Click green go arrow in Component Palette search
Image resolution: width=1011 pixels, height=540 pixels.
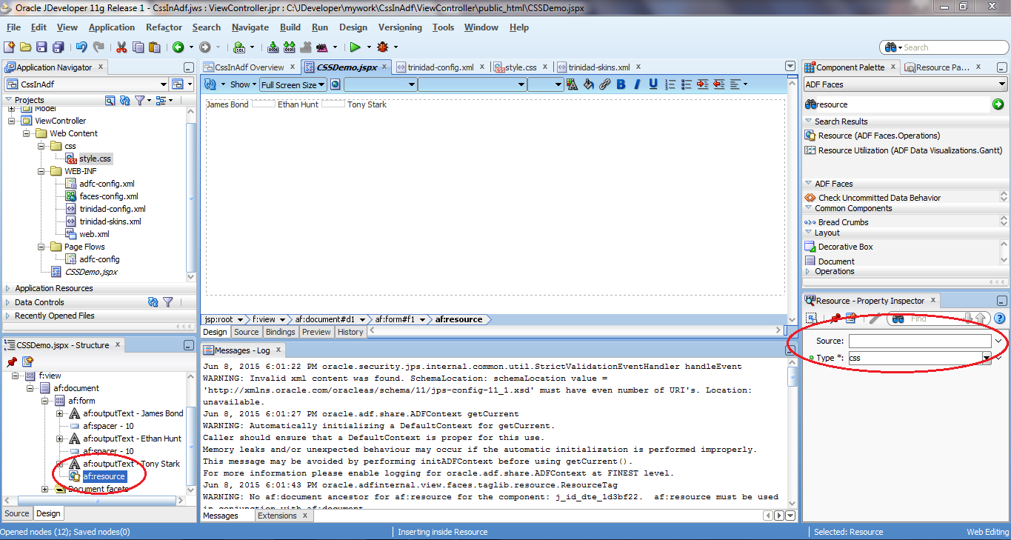(x=998, y=104)
